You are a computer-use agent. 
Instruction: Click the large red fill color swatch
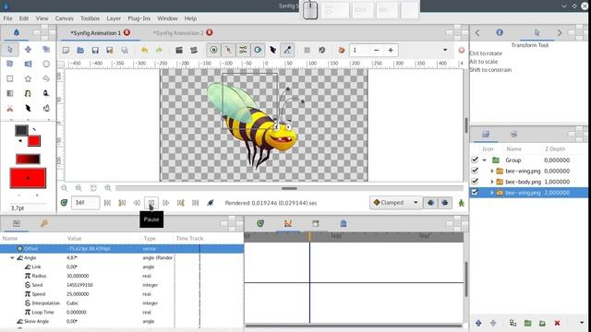pyautogui.click(x=28, y=178)
